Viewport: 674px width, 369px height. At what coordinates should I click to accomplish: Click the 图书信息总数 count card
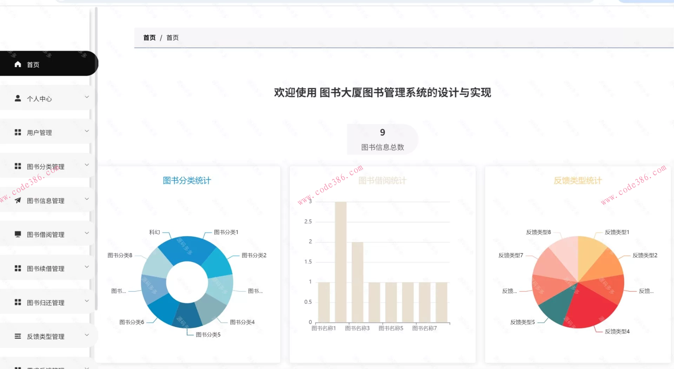click(382, 139)
